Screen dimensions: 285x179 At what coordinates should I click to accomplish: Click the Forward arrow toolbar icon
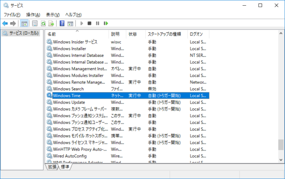[13, 23]
